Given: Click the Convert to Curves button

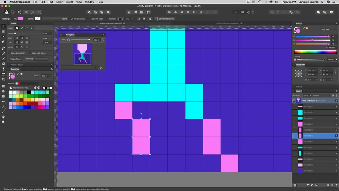Looking at the screenshot, I should coord(167,19).
